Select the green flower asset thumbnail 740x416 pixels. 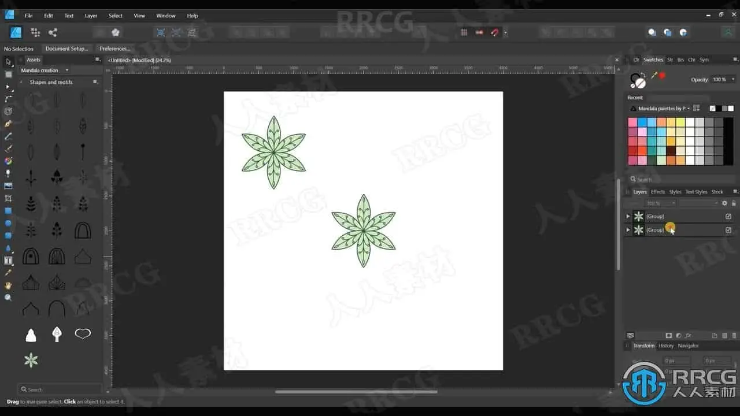point(31,360)
